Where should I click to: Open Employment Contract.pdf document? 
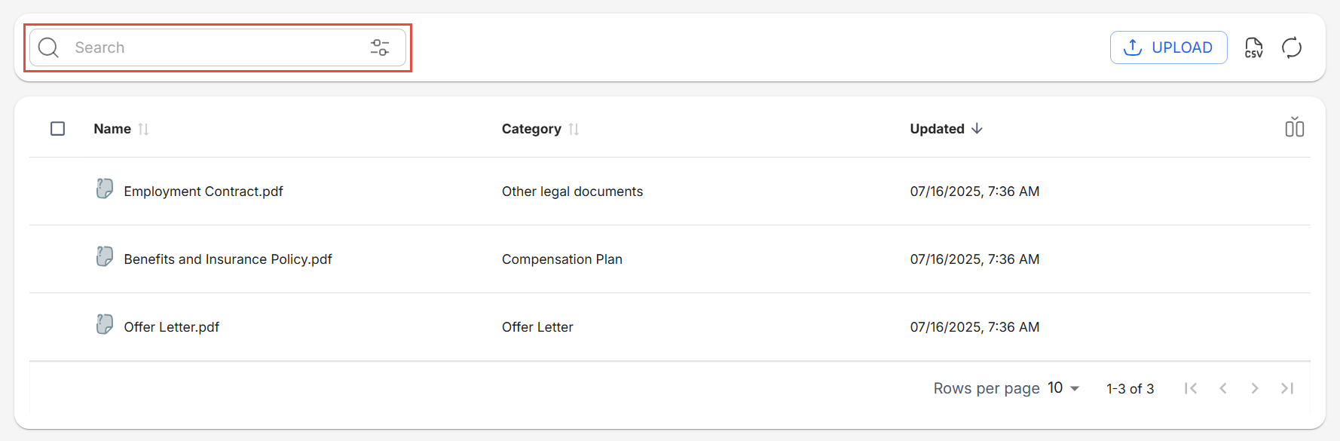(x=203, y=191)
